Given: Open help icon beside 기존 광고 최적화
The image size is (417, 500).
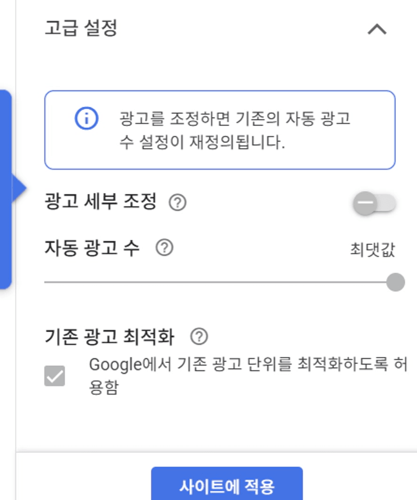Looking at the screenshot, I should (199, 336).
